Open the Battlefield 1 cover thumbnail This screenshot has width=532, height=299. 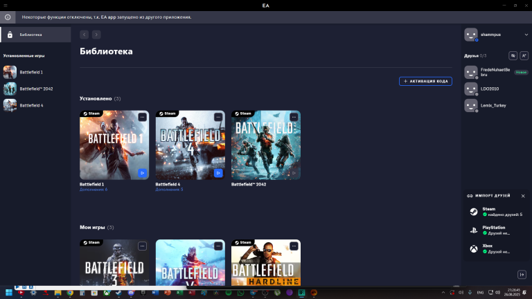click(114, 145)
